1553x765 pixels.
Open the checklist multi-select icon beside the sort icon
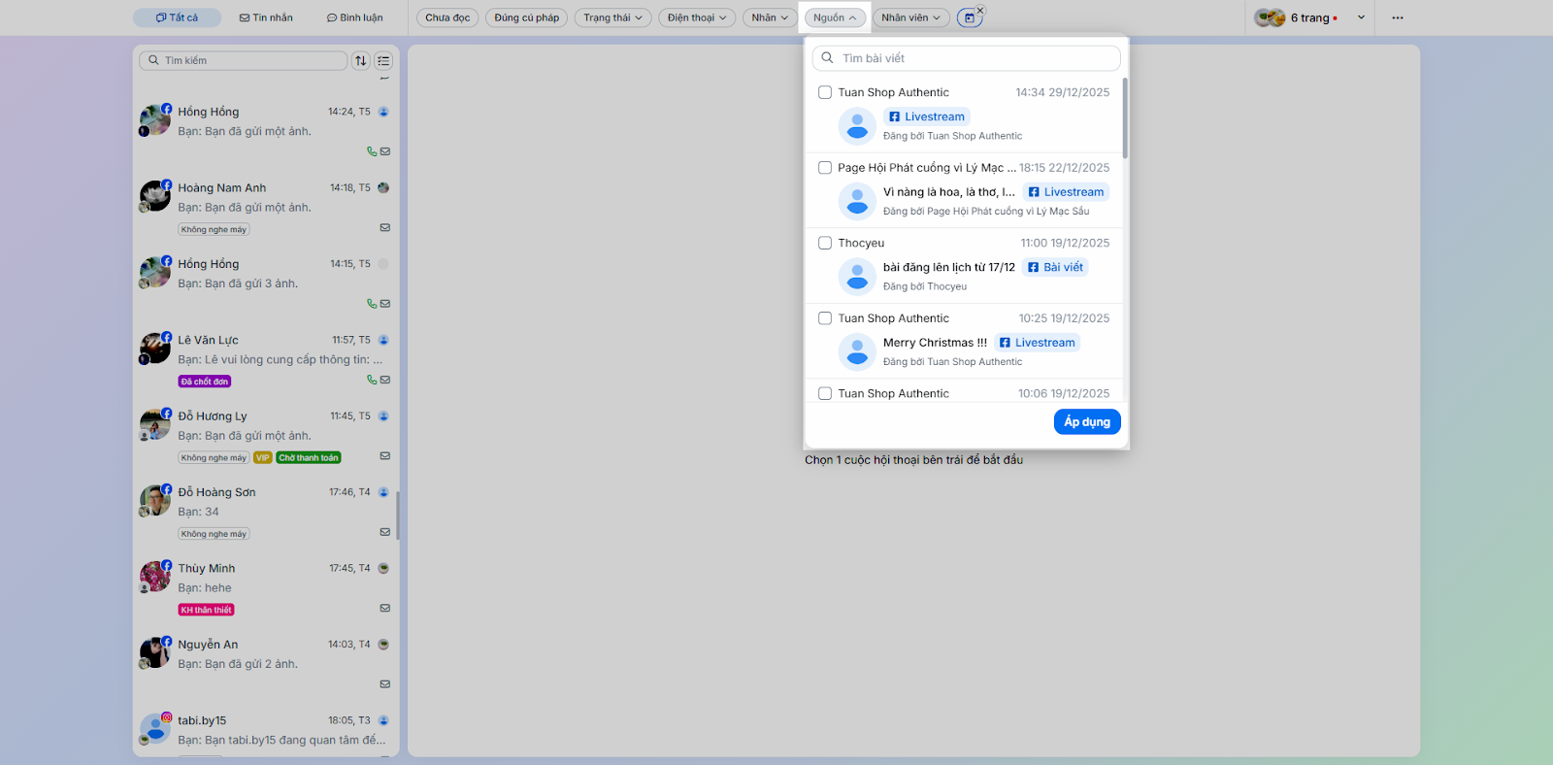pyautogui.click(x=384, y=60)
